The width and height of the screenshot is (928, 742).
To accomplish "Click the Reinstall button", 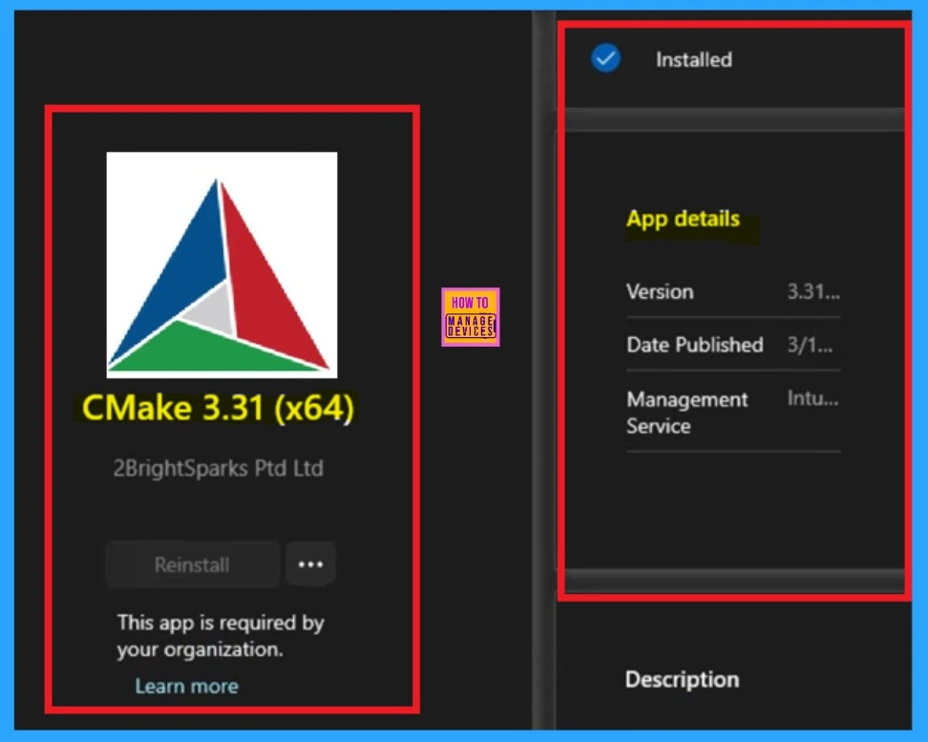I will pyautogui.click(x=192, y=564).
